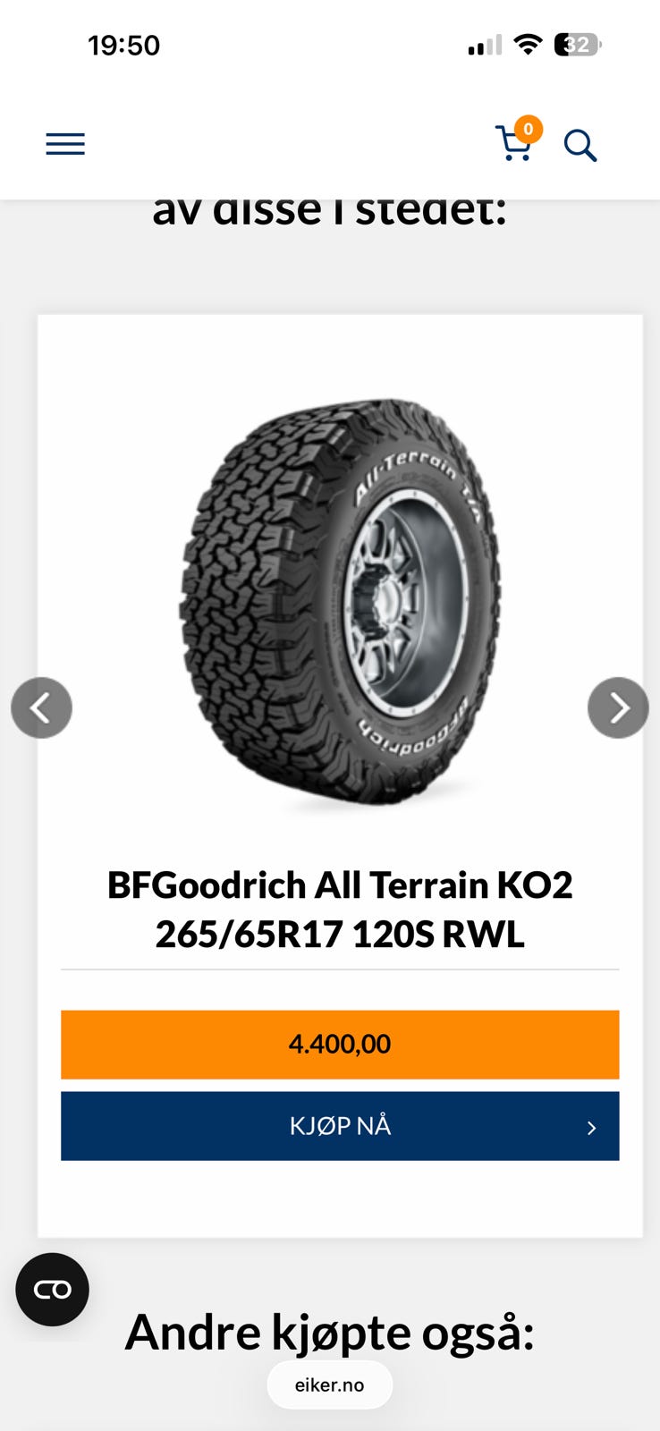This screenshot has width=660, height=1431.
Task: Tap the orange cart item count badge
Action: [x=529, y=130]
